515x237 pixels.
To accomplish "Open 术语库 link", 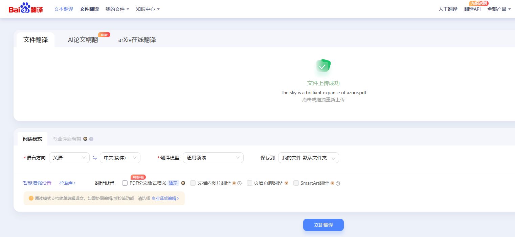I will [x=67, y=183].
